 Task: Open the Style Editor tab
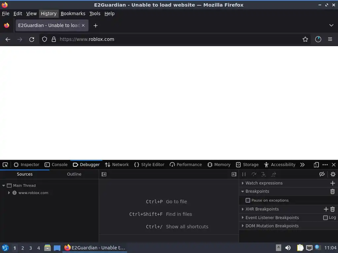tap(149, 165)
